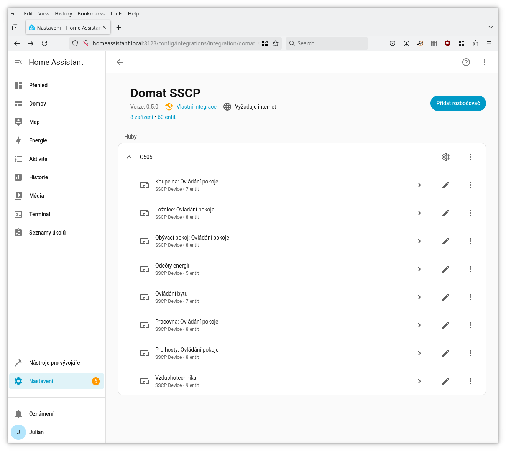
Task: Open 60 entit link
Action: pos(166,117)
